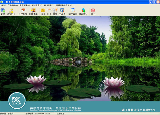Open the T系统 menu
This screenshot has height=115, width=160.
tap(3, 5)
